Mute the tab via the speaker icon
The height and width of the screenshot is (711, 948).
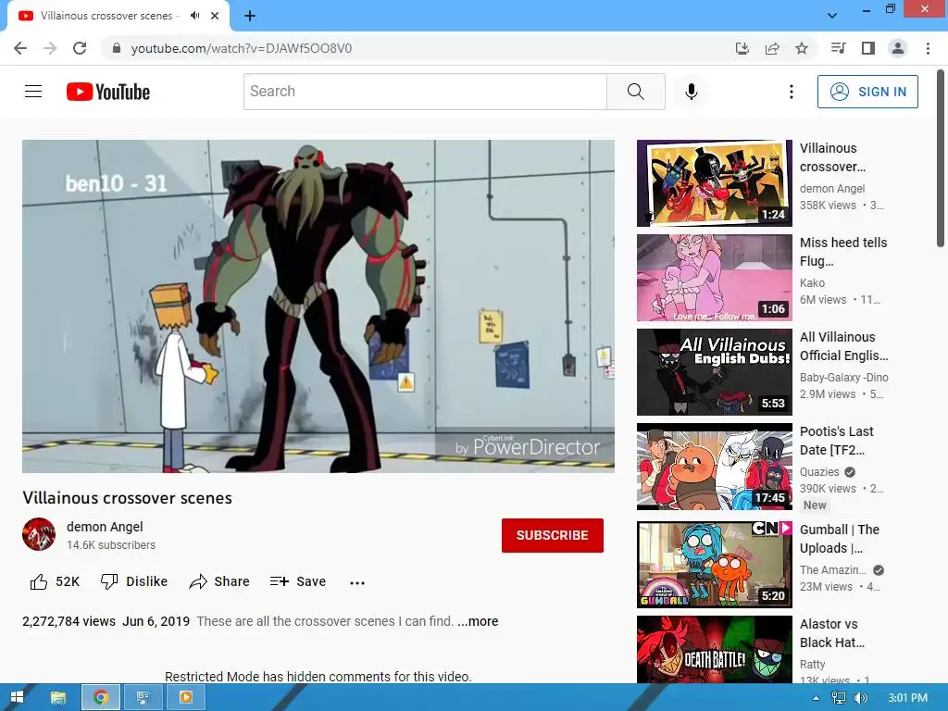(x=194, y=16)
